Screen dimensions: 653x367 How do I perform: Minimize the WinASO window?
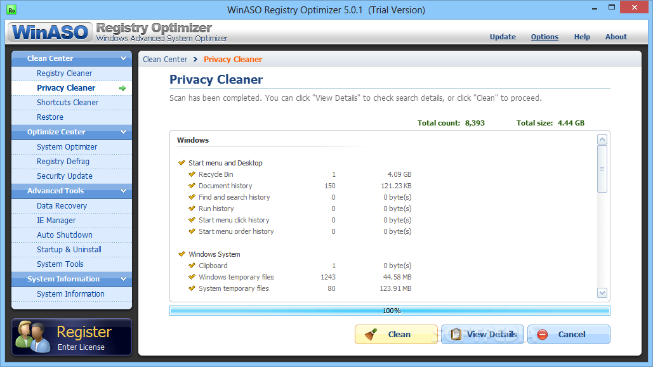coord(594,8)
